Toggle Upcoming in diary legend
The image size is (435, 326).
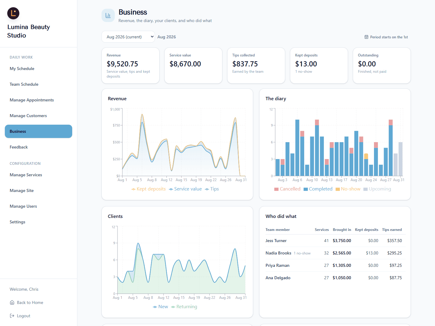coord(377,189)
